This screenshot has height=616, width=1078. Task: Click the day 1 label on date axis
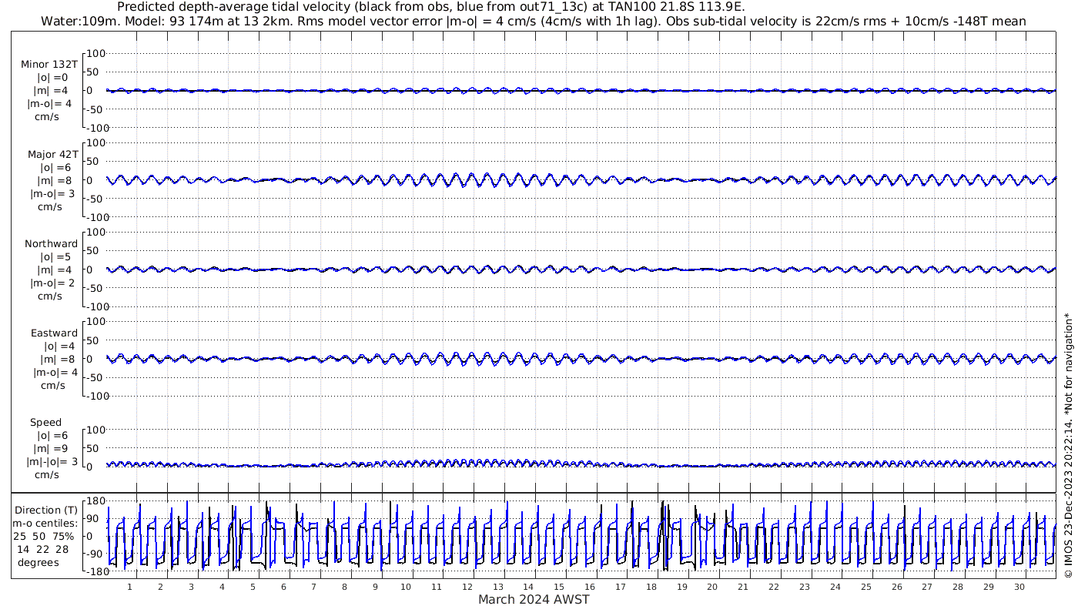coord(129,587)
